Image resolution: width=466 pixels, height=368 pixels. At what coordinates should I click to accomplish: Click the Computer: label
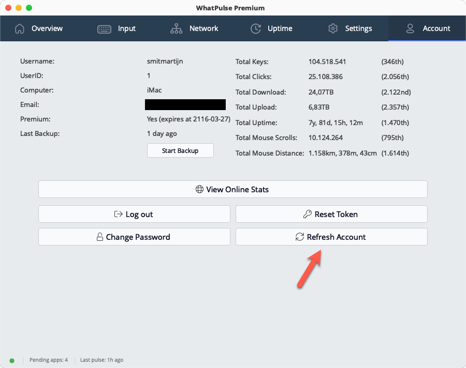37,90
